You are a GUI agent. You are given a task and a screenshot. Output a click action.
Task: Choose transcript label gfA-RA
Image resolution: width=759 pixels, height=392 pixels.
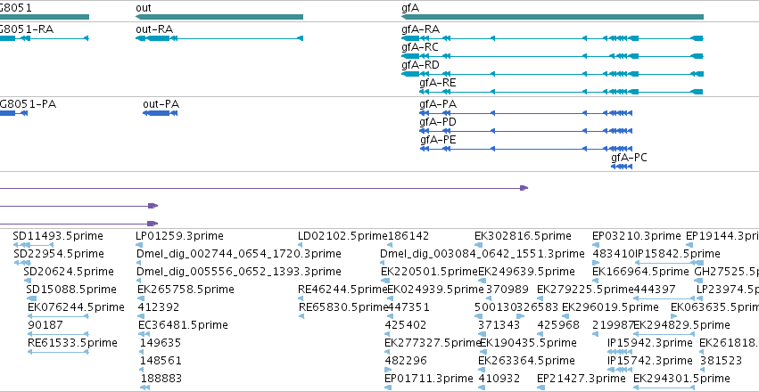420,29
